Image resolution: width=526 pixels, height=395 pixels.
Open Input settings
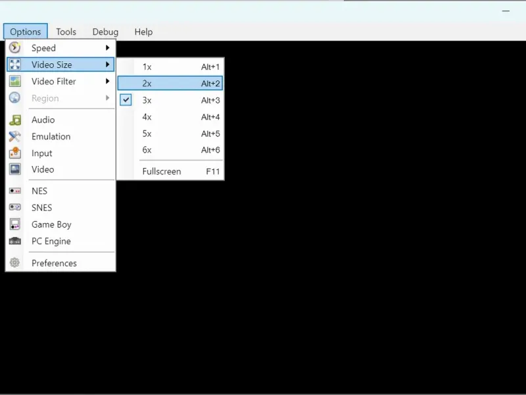[60, 153]
